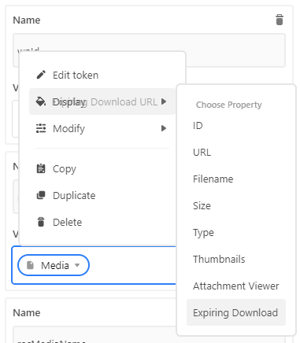Click the Duplicate stacked-pages icon

[41, 195]
